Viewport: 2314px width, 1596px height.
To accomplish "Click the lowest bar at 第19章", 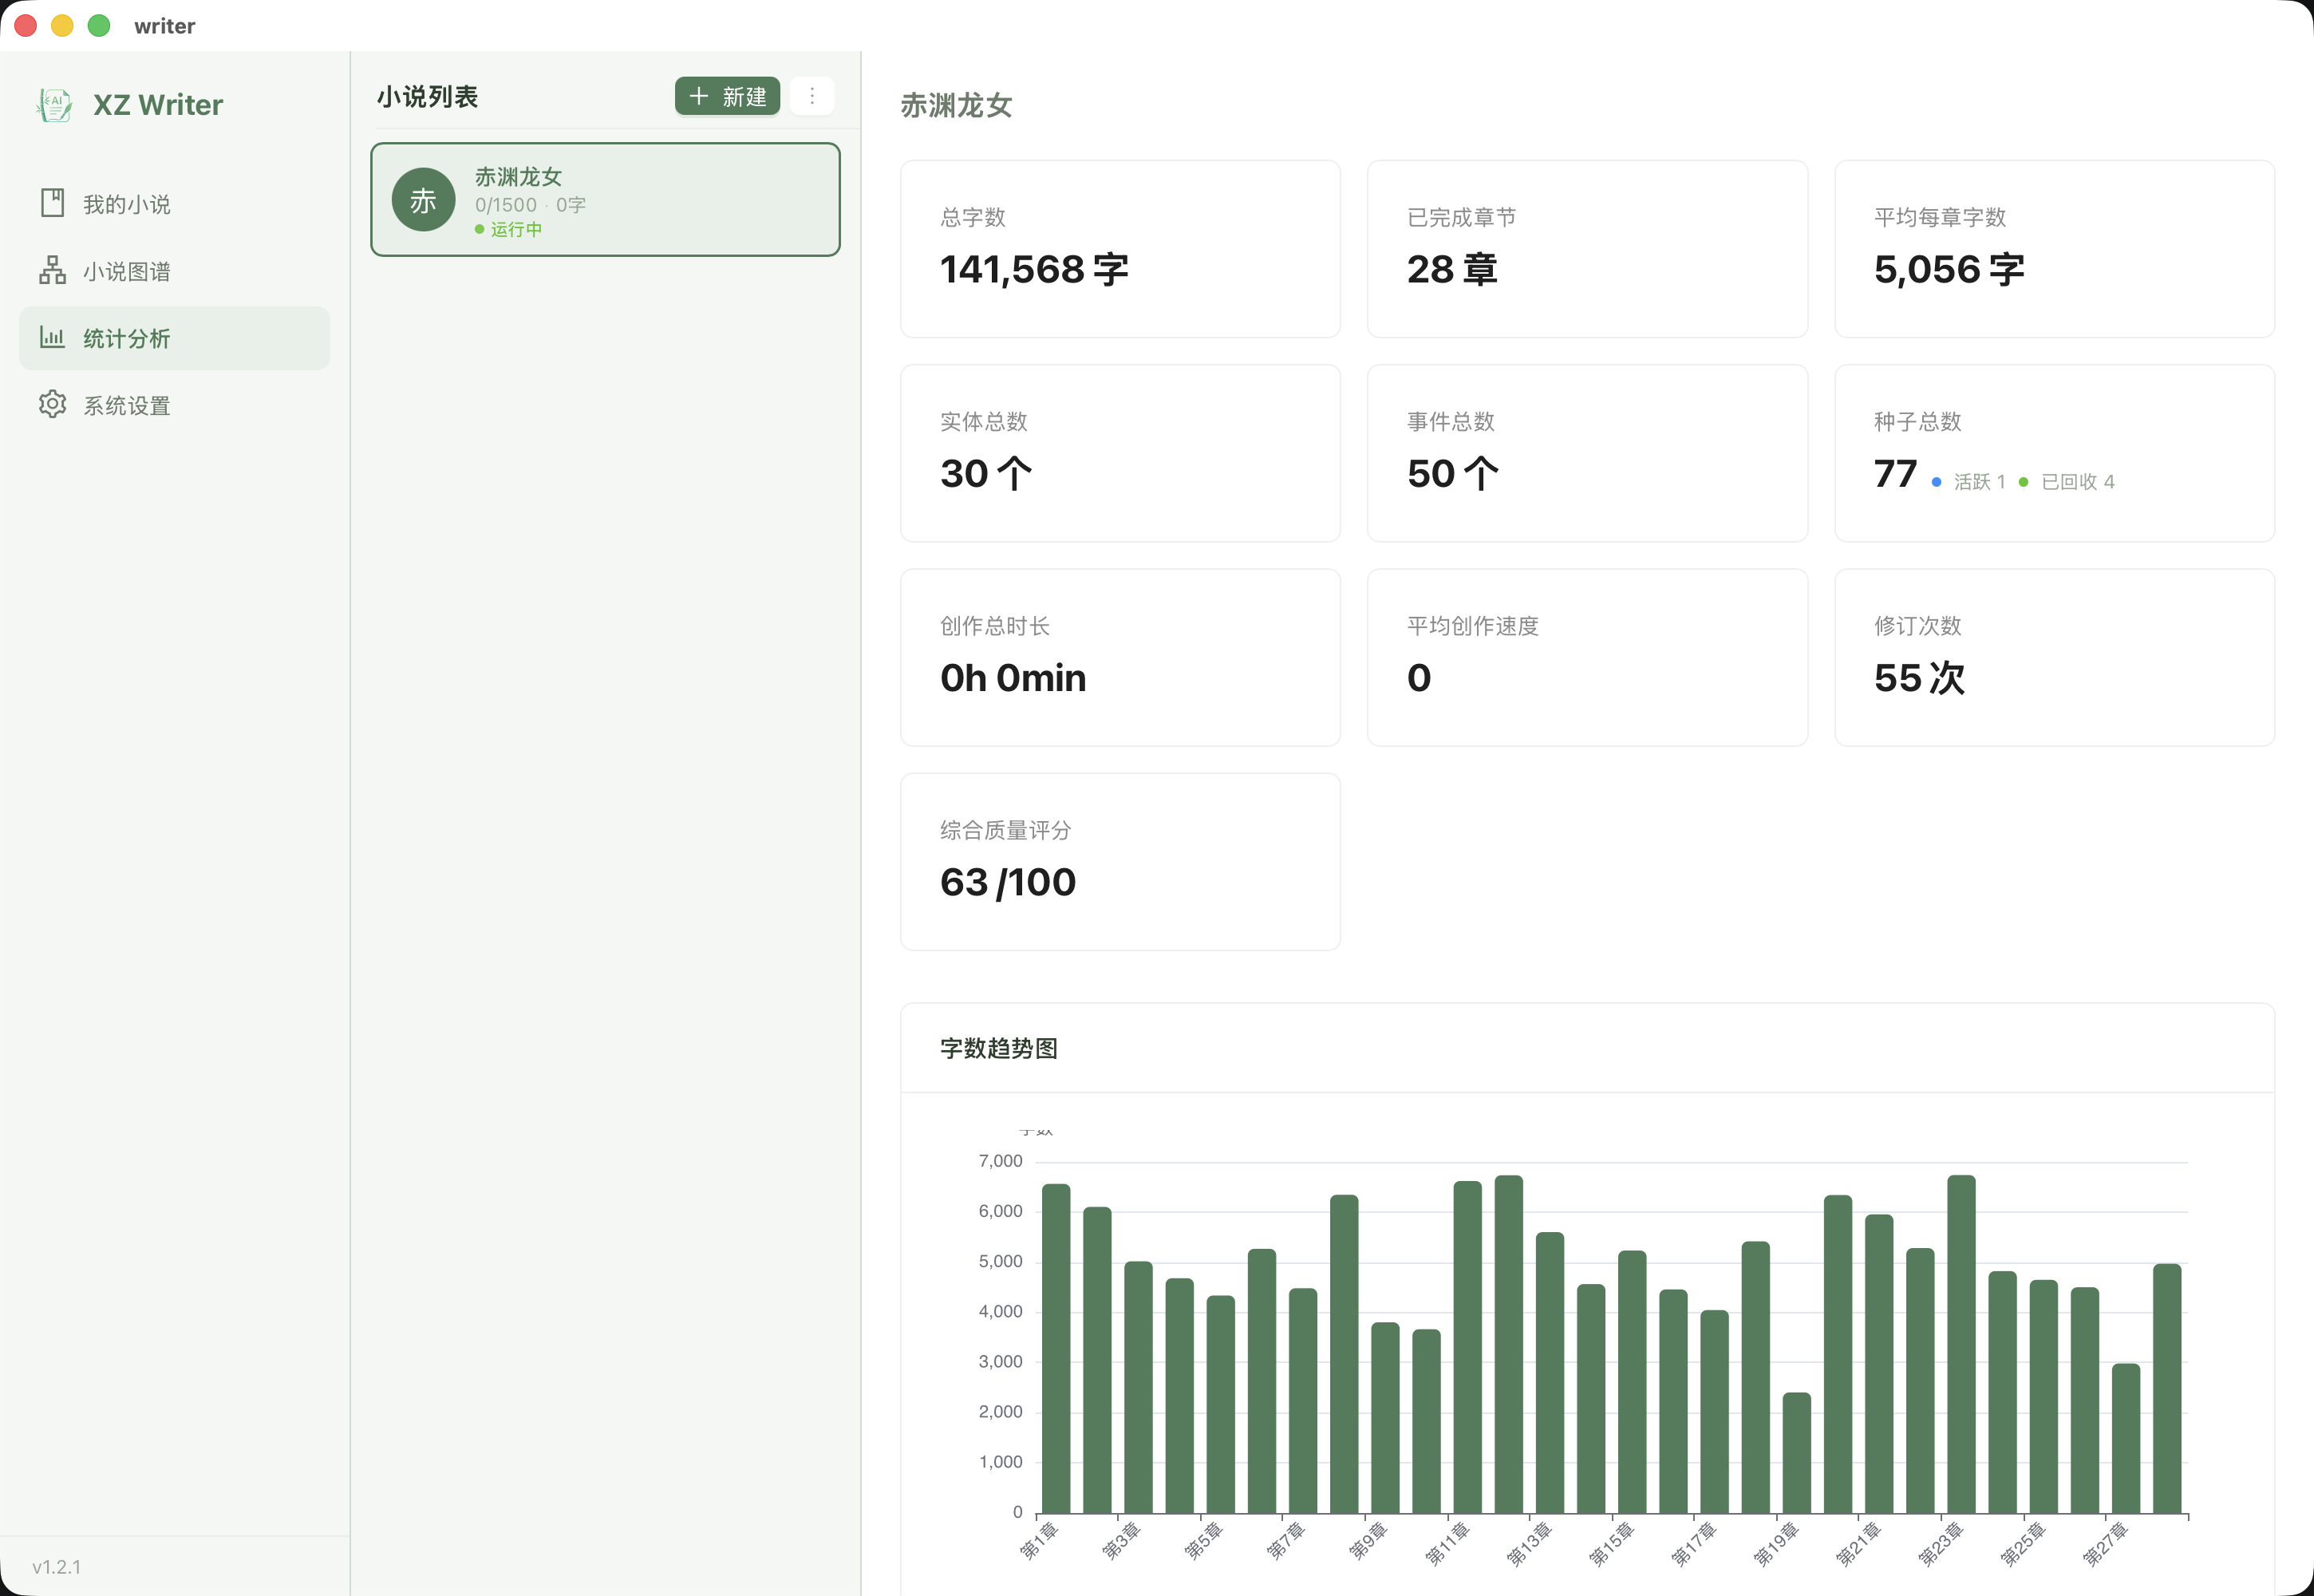I will coord(1796,1452).
